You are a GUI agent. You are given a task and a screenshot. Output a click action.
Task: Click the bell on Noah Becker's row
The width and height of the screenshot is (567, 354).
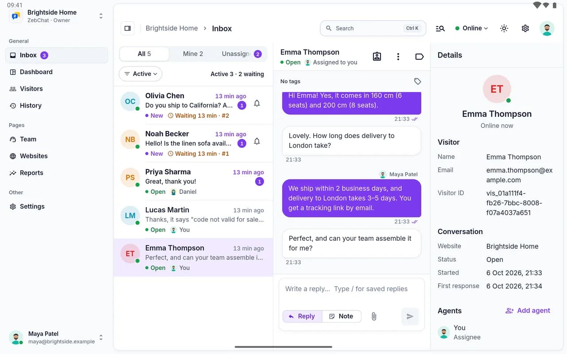(257, 142)
